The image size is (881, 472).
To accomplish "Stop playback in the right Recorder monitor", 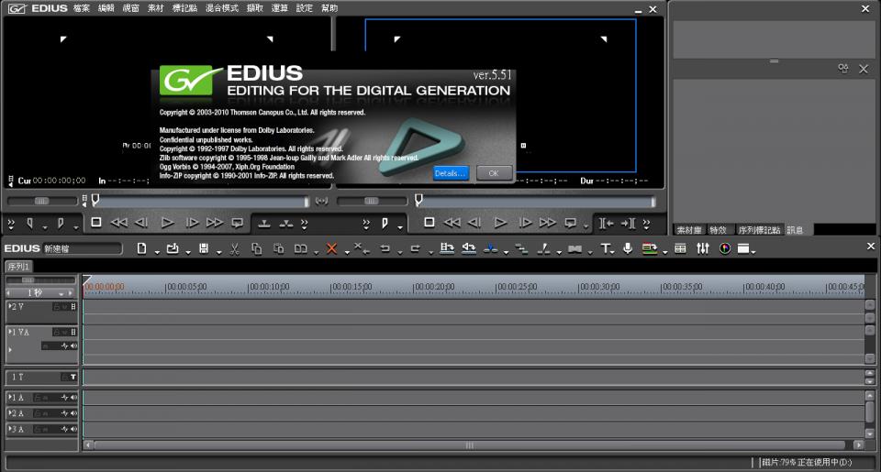I will (x=429, y=222).
